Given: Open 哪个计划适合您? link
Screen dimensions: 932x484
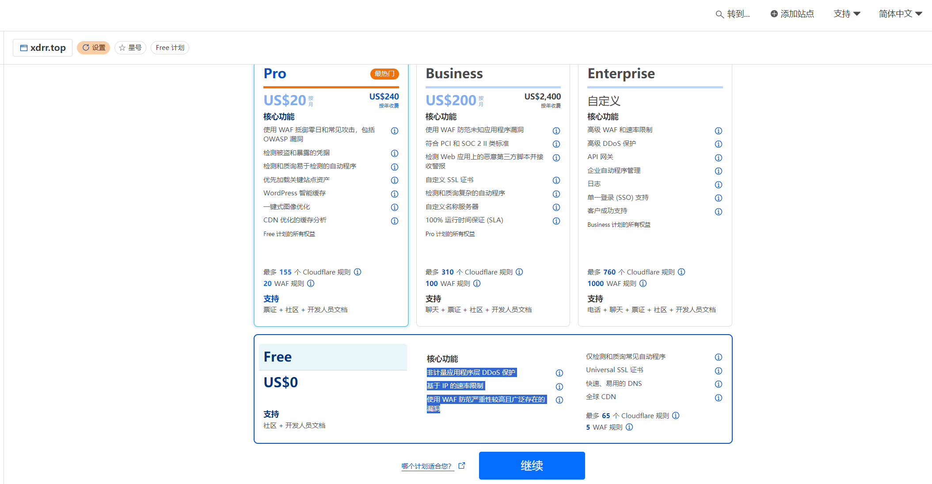Looking at the screenshot, I should click(426, 466).
